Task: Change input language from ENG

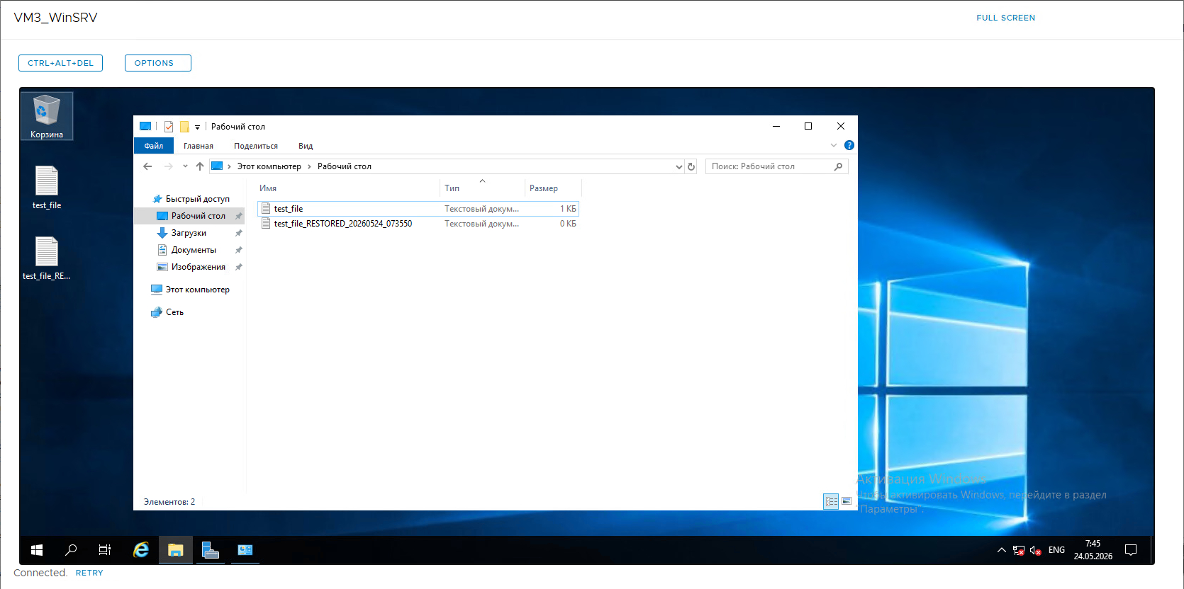Action: tap(1056, 550)
